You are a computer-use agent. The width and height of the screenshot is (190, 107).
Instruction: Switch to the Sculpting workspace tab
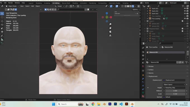click(x=47, y=3)
